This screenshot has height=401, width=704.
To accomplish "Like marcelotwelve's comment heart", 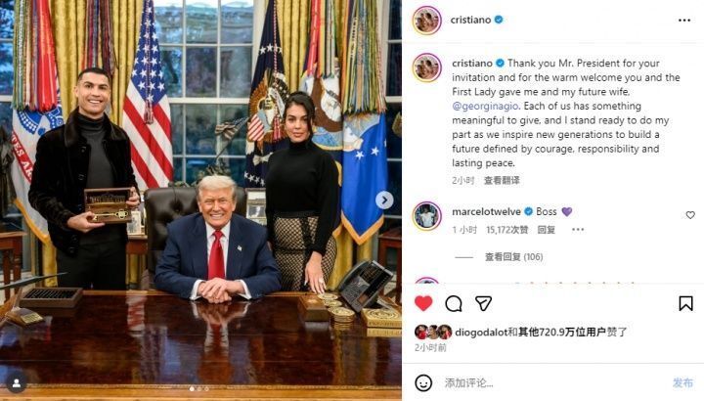I will [x=690, y=215].
